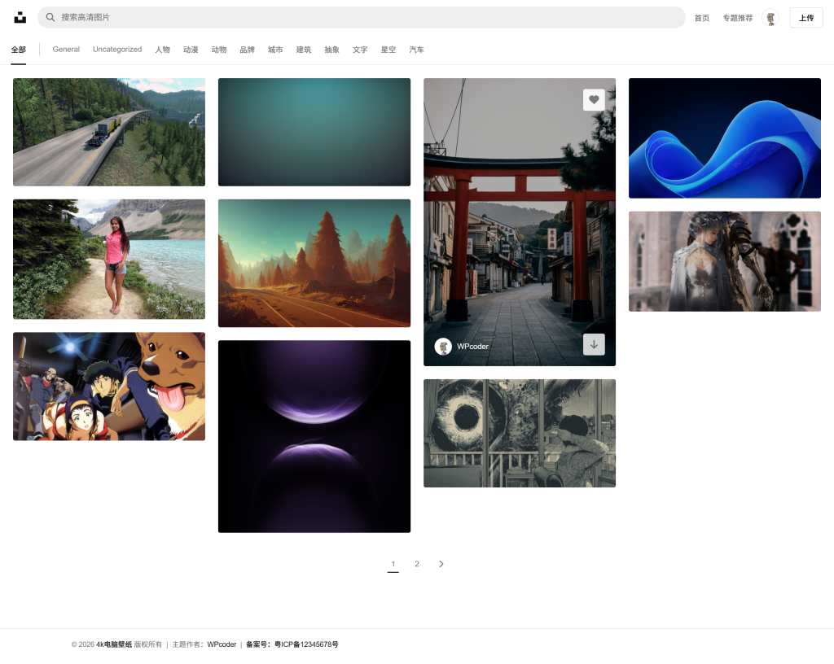Open the 星空 category tab
834x664 pixels.
[x=388, y=50]
